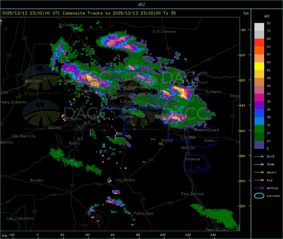This screenshot has height=239, width=283.
Task: Click the Soitue place label
Action: pos(167,140)
